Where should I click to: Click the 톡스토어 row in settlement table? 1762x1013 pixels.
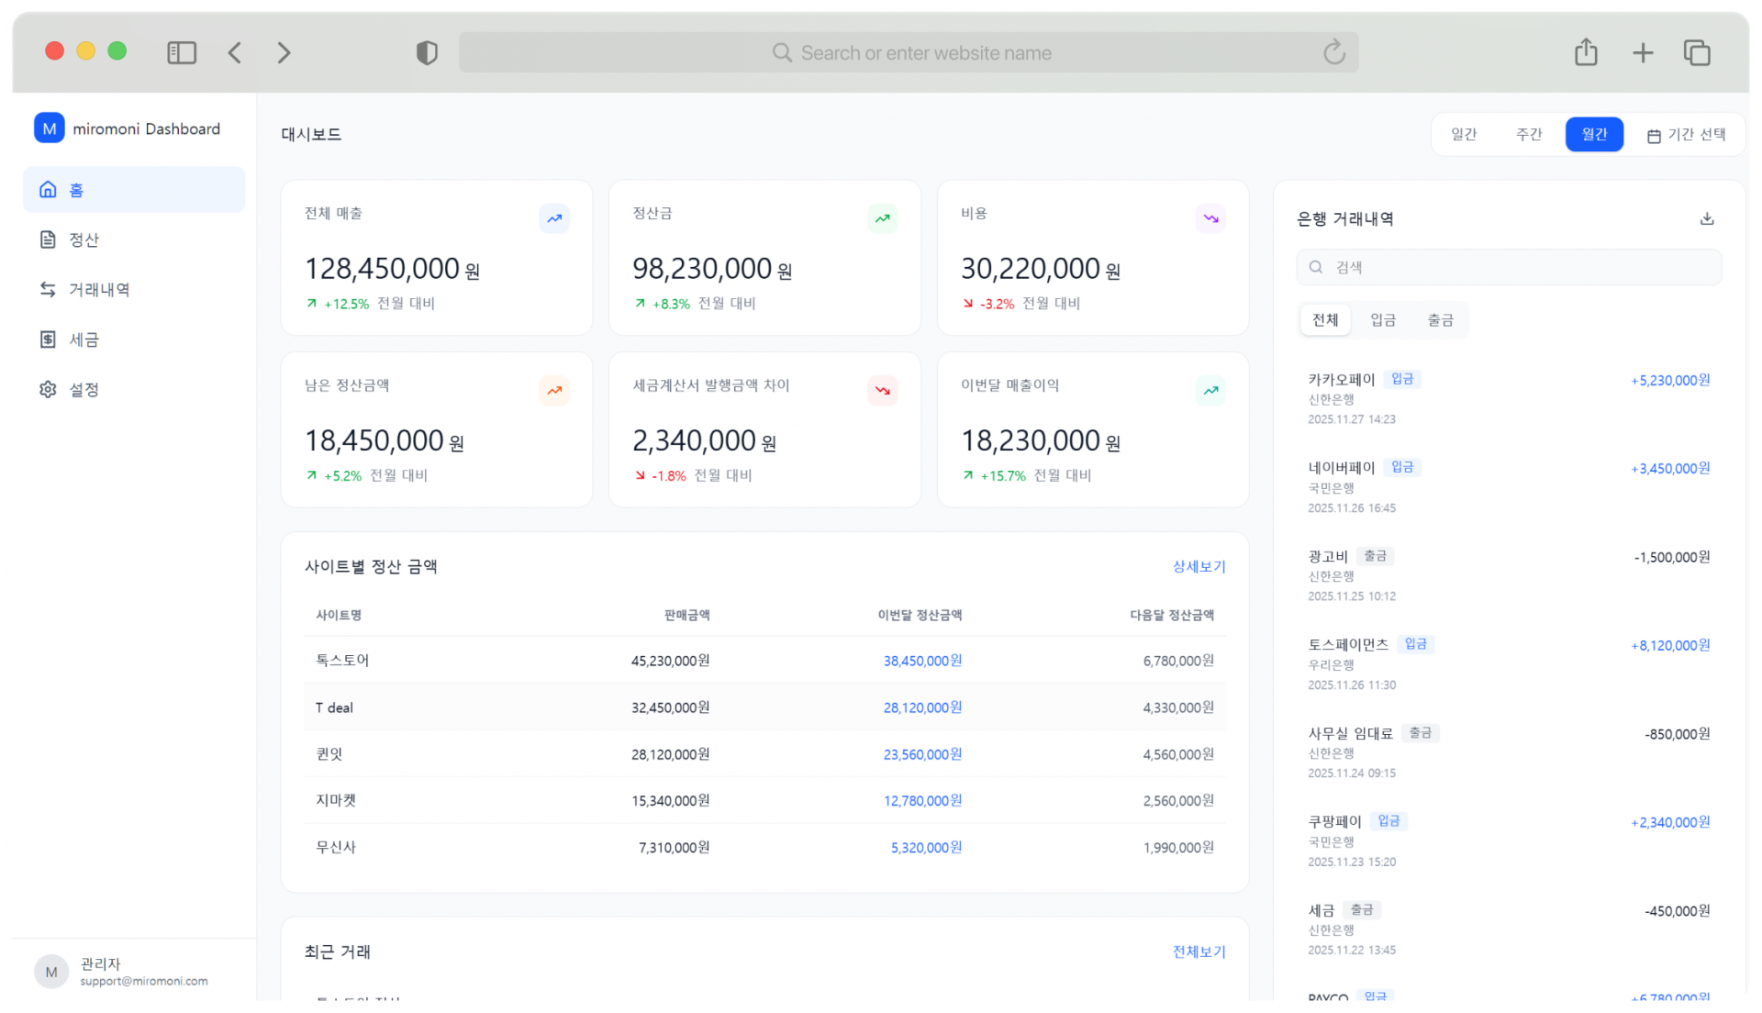coord(764,661)
